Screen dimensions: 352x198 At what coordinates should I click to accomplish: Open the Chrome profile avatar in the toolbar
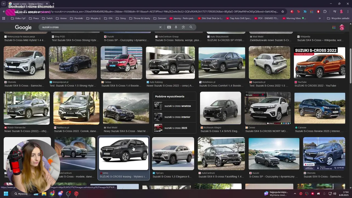[x=341, y=12]
